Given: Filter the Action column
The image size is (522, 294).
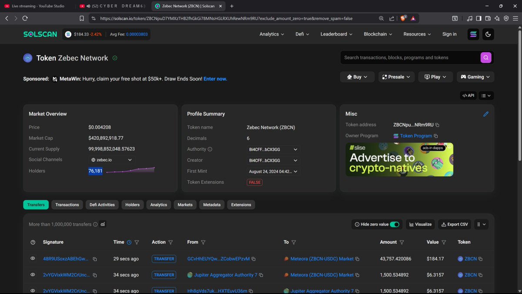Looking at the screenshot, I should click(171, 242).
